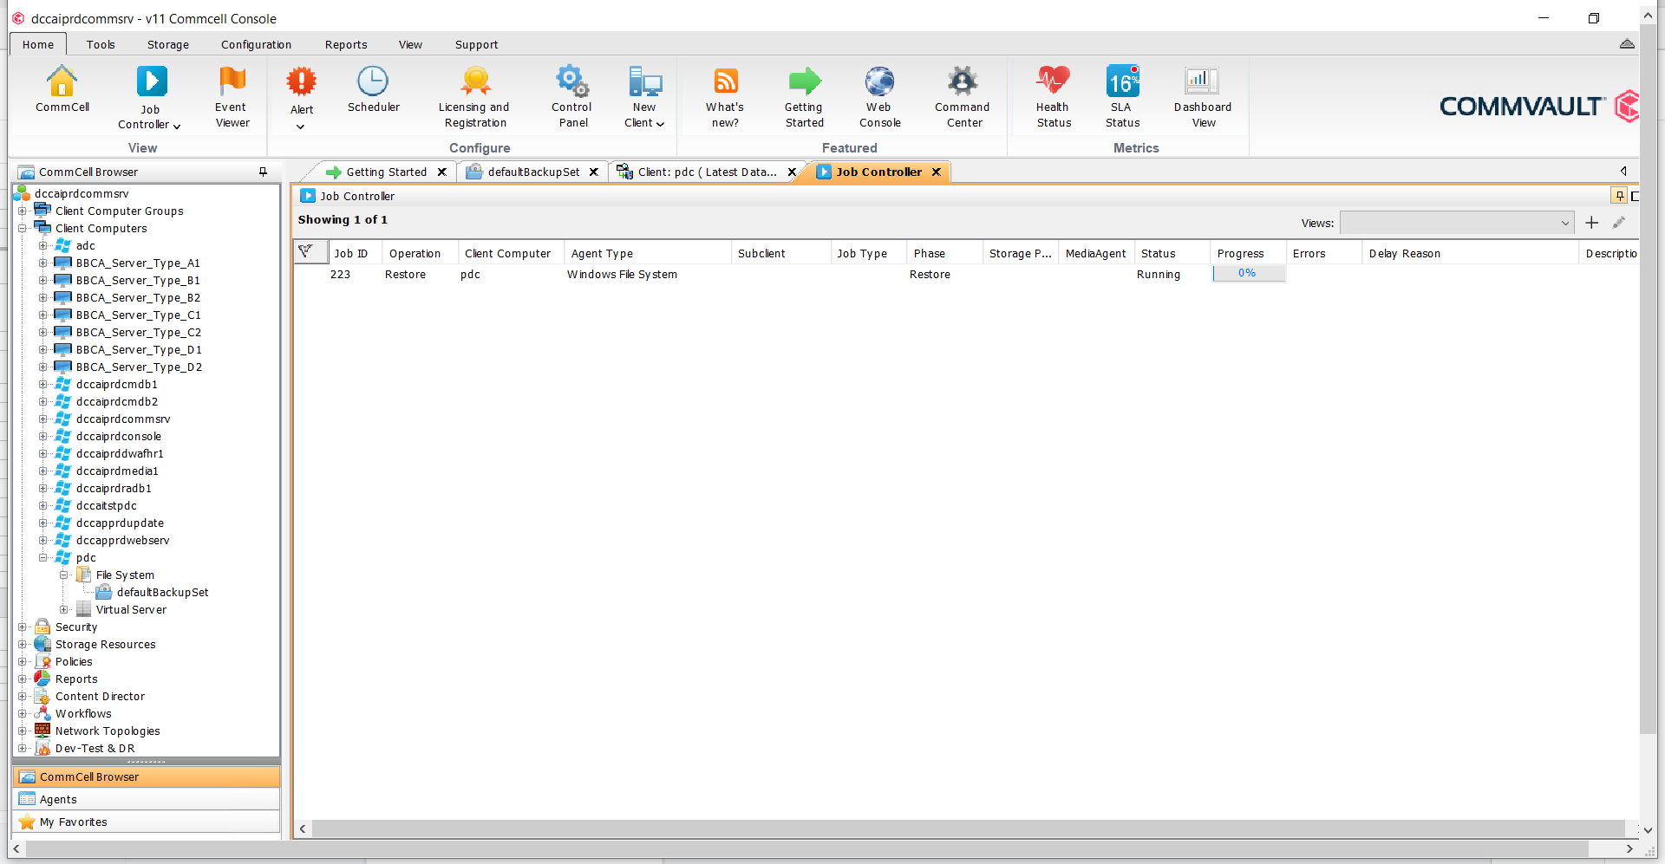Collapse the pdc client node

coord(42,557)
